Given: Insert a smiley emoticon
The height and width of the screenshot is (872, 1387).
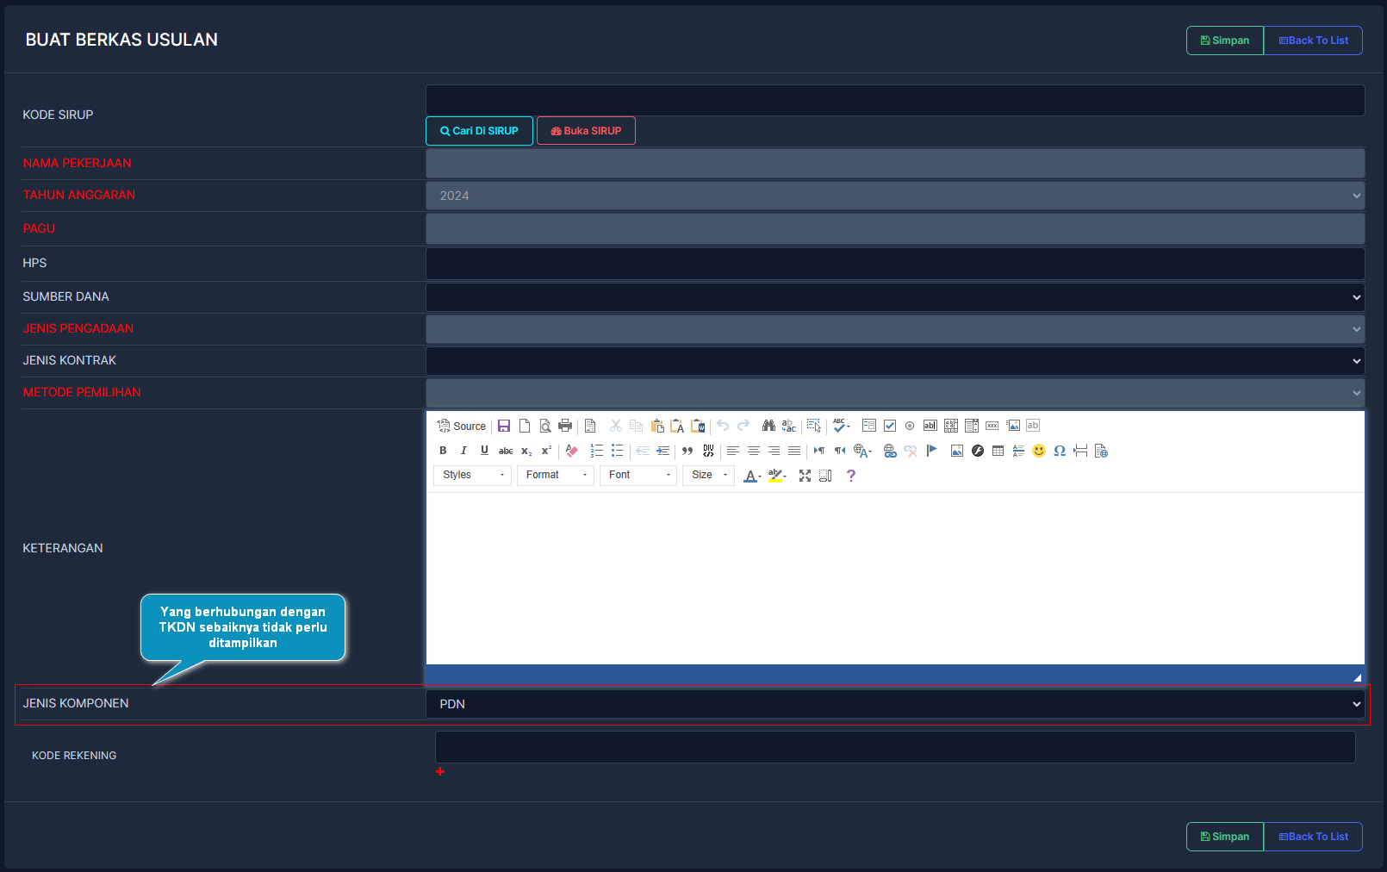Looking at the screenshot, I should click(1039, 451).
